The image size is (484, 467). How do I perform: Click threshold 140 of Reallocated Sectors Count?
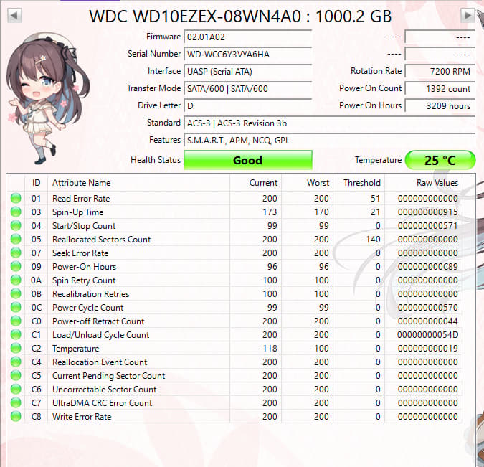(x=373, y=240)
